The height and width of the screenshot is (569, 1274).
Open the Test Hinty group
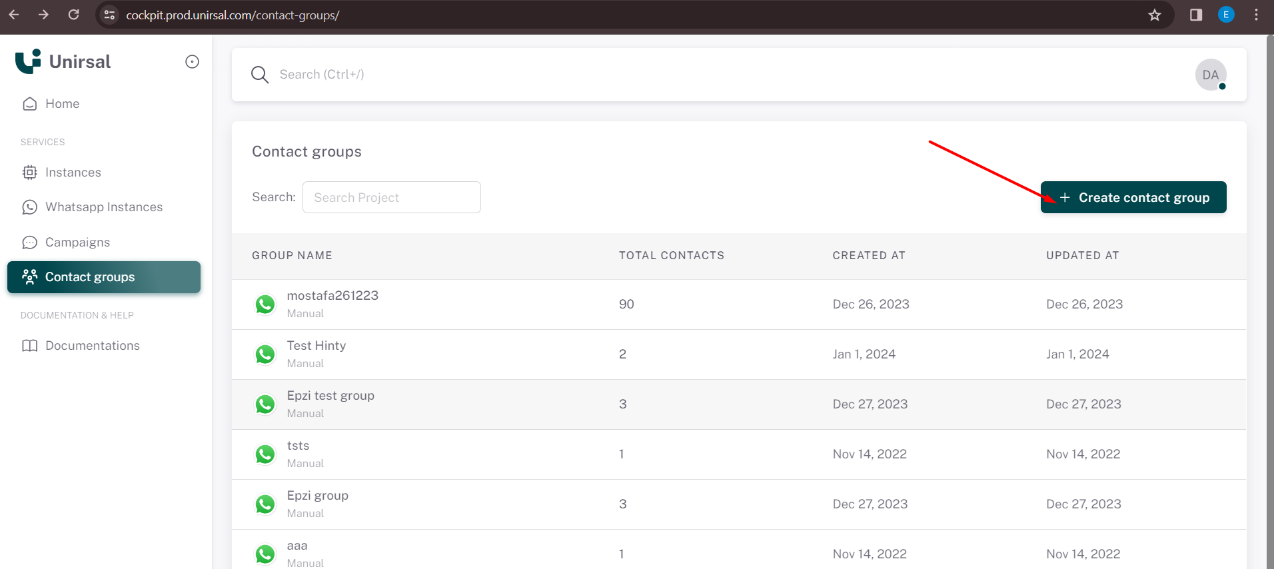(317, 346)
